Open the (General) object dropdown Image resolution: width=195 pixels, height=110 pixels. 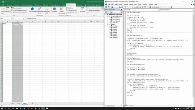(158, 10)
